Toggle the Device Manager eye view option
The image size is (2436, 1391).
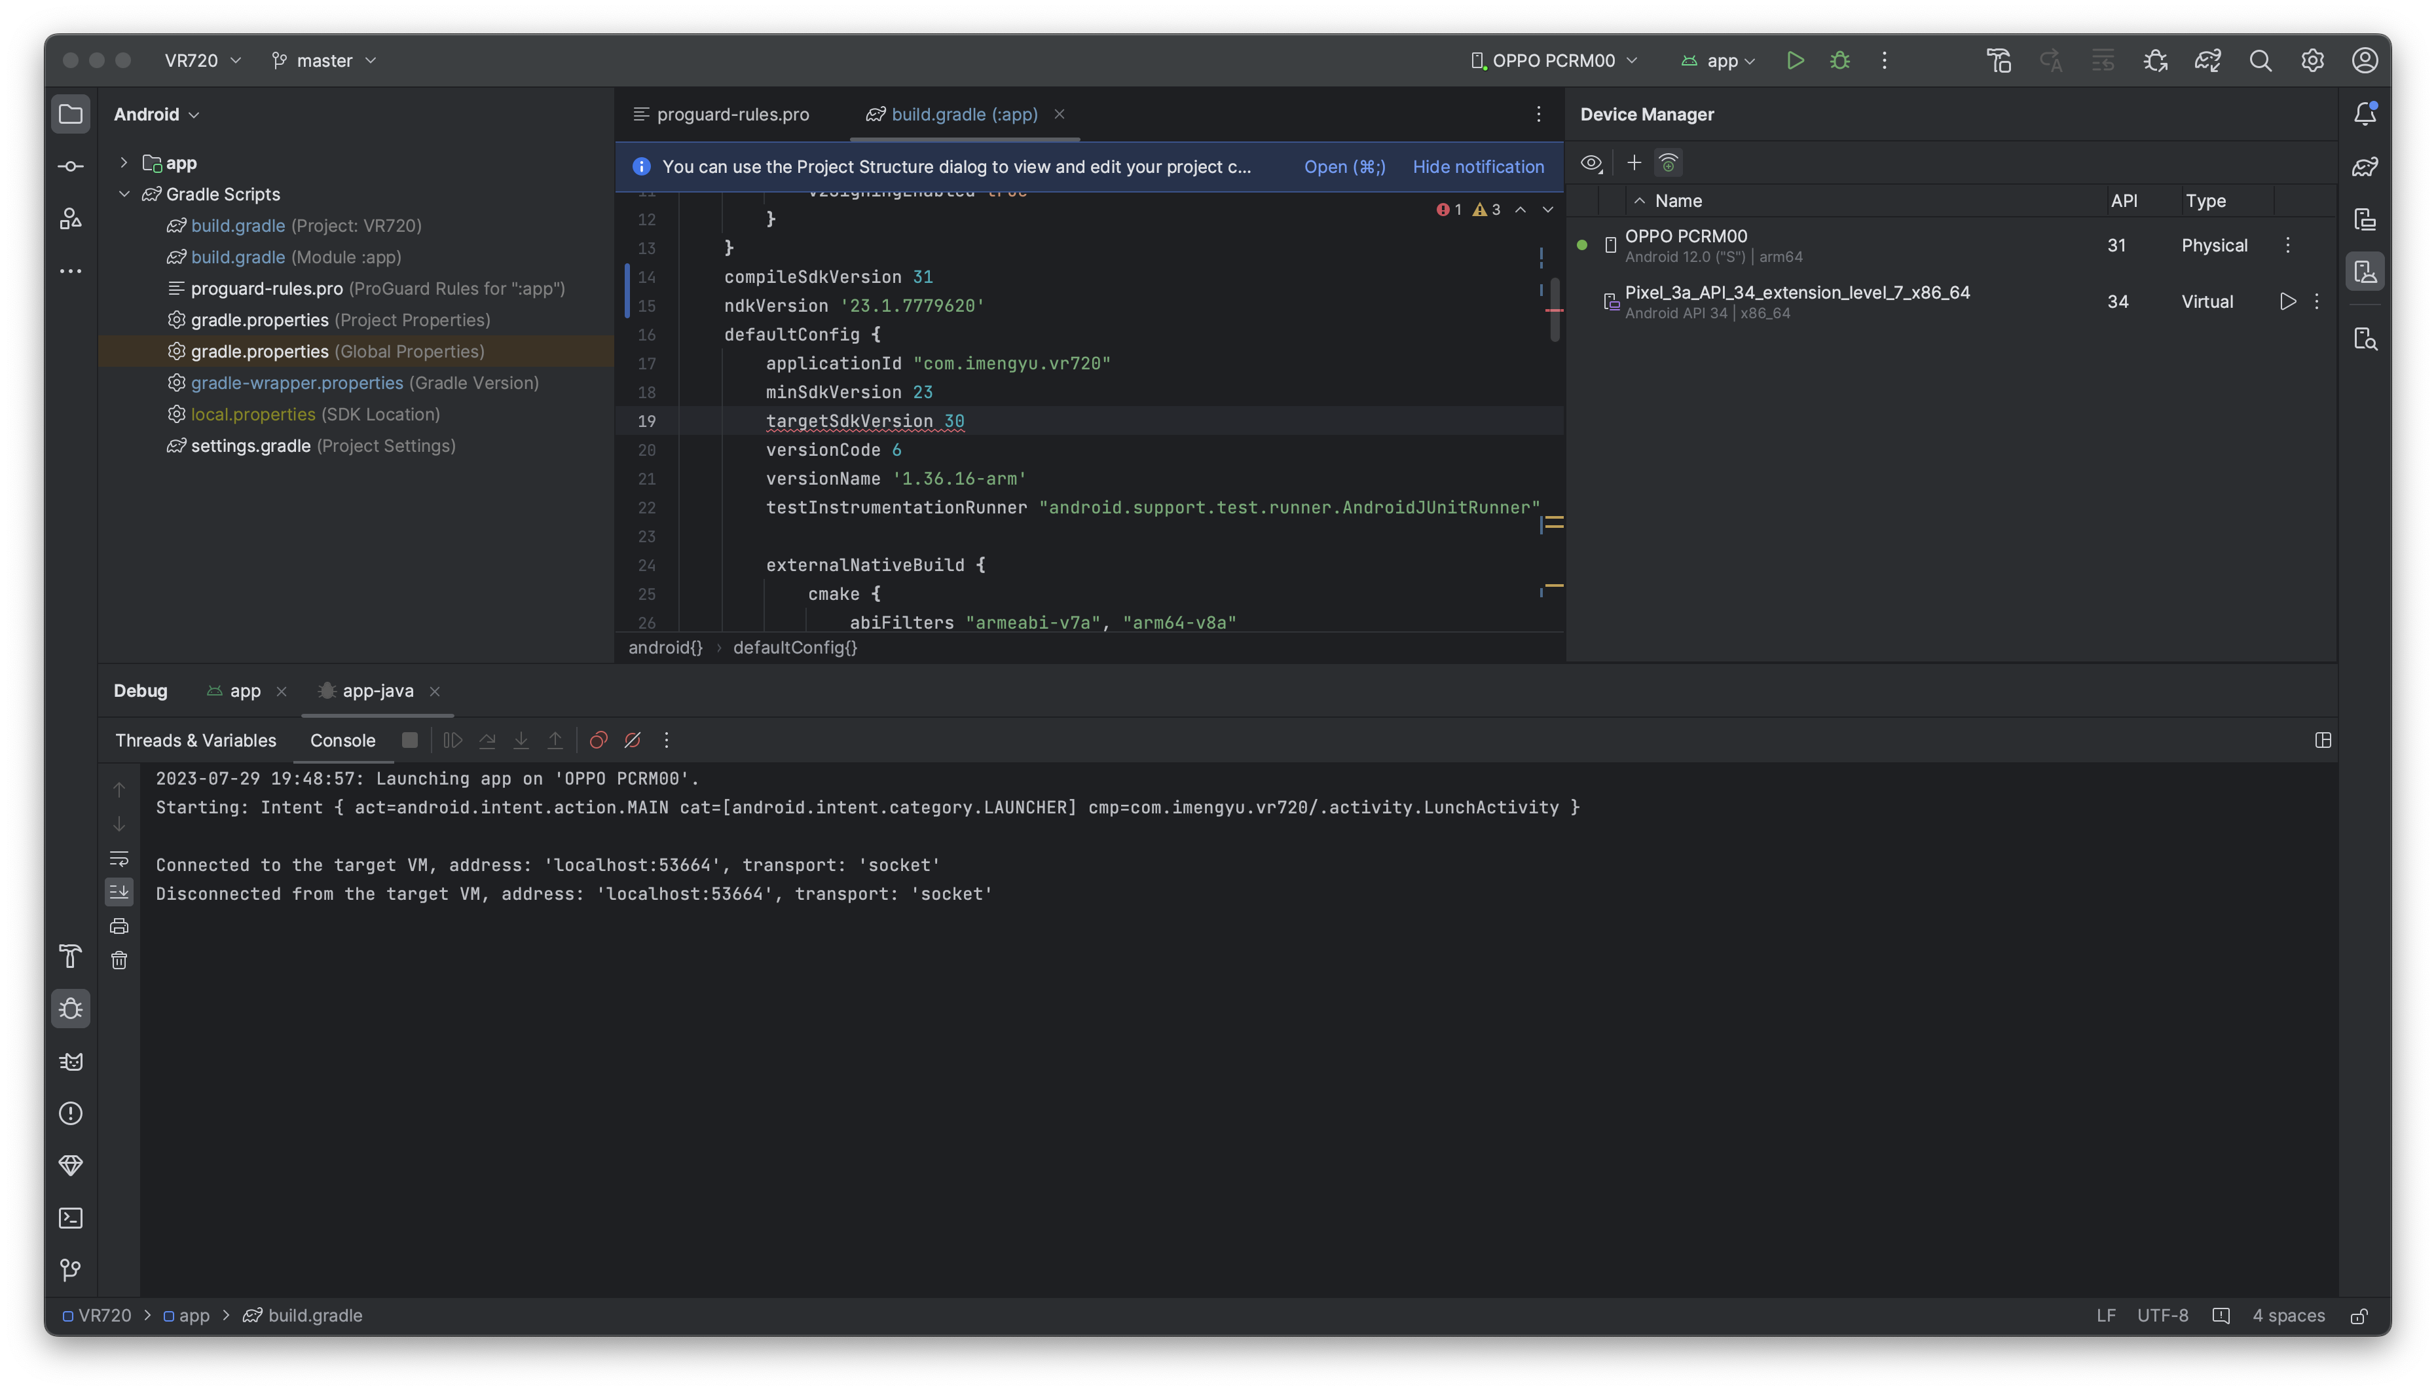coord(1591,163)
